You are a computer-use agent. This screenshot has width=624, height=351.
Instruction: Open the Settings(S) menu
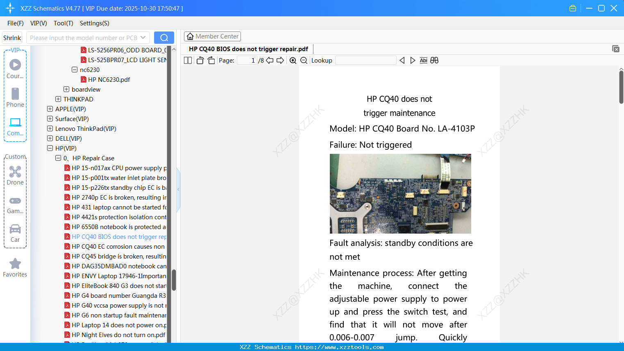[95, 23]
